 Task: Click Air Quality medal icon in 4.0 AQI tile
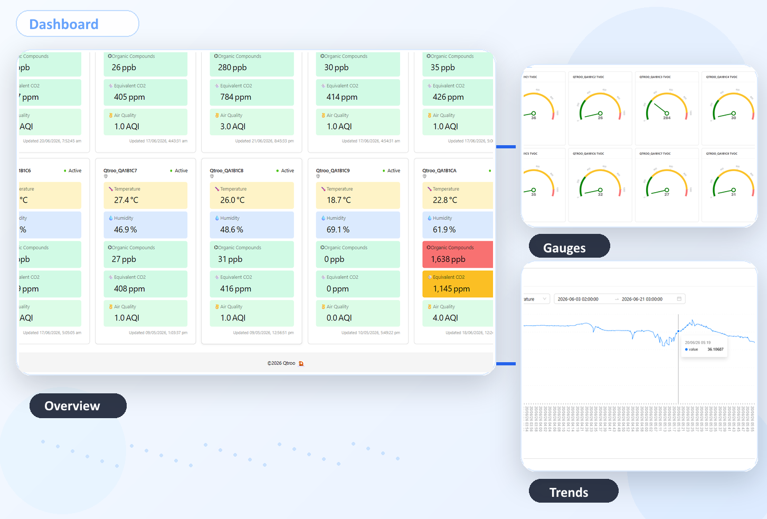coord(430,307)
